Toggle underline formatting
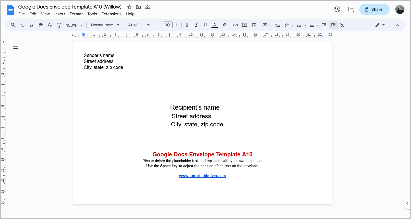Image resolution: width=411 pixels, height=219 pixels. click(205, 25)
